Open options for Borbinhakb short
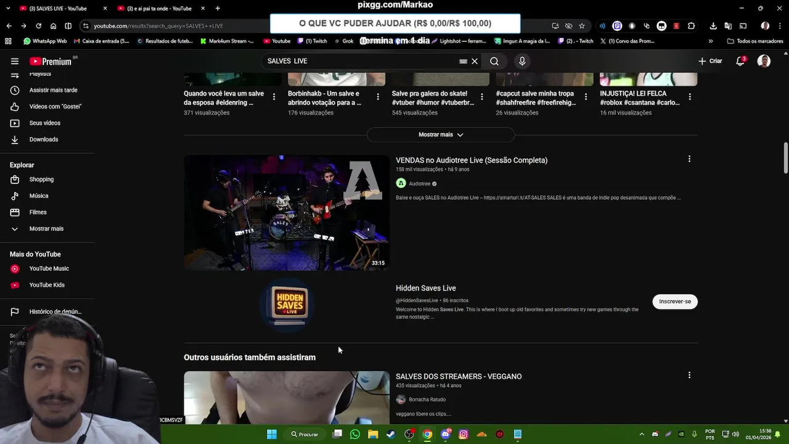This screenshot has width=789, height=444. pyautogui.click(x=378, y=97)
